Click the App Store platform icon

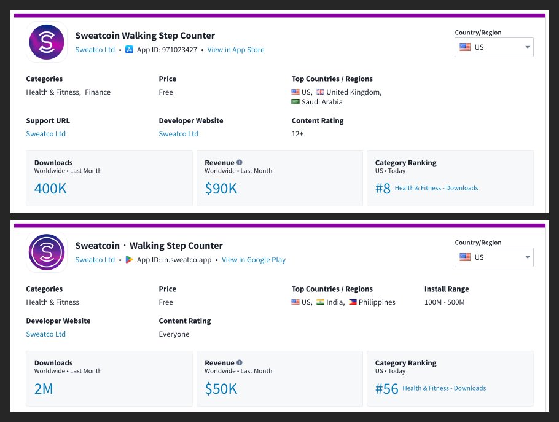129,50
